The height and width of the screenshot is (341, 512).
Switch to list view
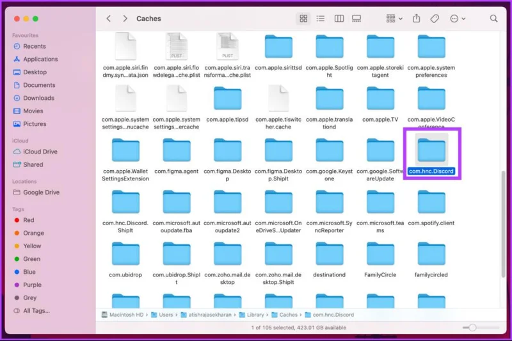coord(321,19)
